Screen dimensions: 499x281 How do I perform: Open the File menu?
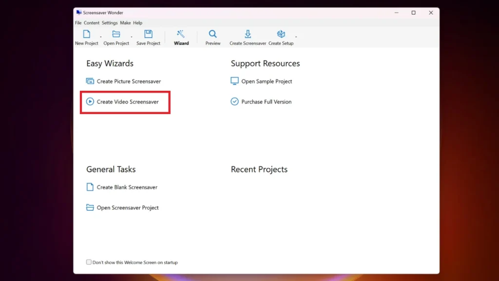click(78, 23)
